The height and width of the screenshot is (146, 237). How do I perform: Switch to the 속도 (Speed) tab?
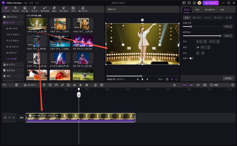click(197, 10)
